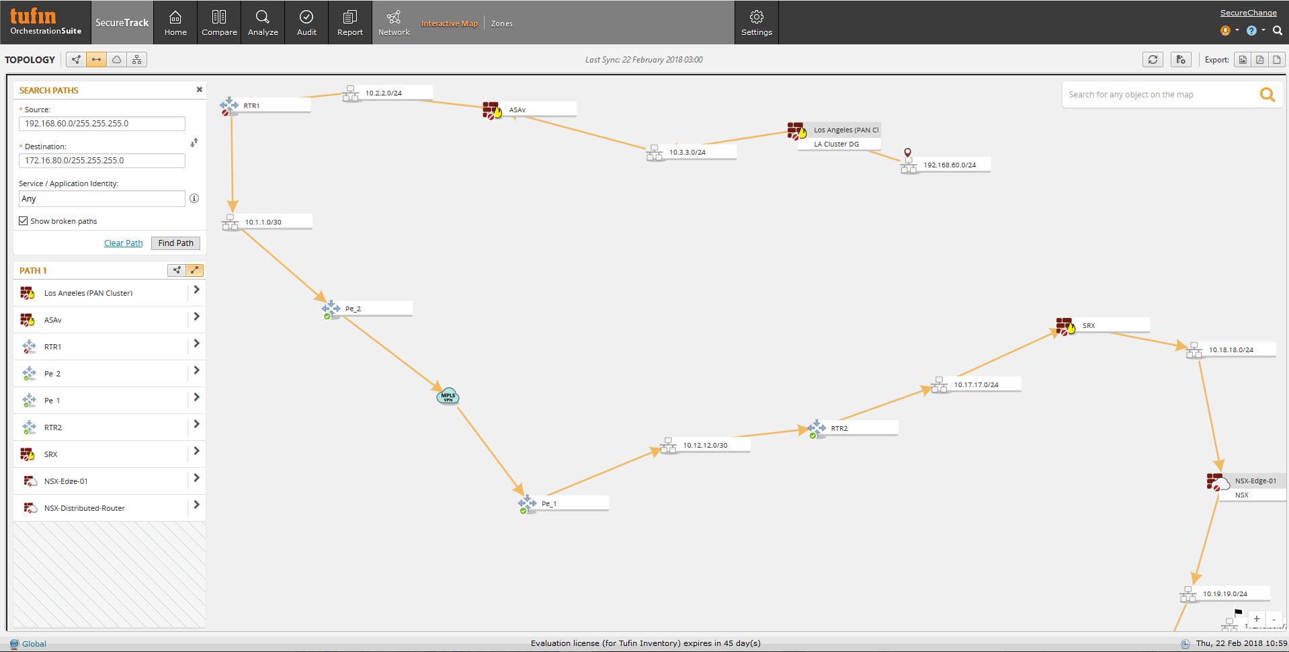This screenshot has height=652, width=1289.
Task: Export the topology as PDF
Action: [x=1259, y=59]
